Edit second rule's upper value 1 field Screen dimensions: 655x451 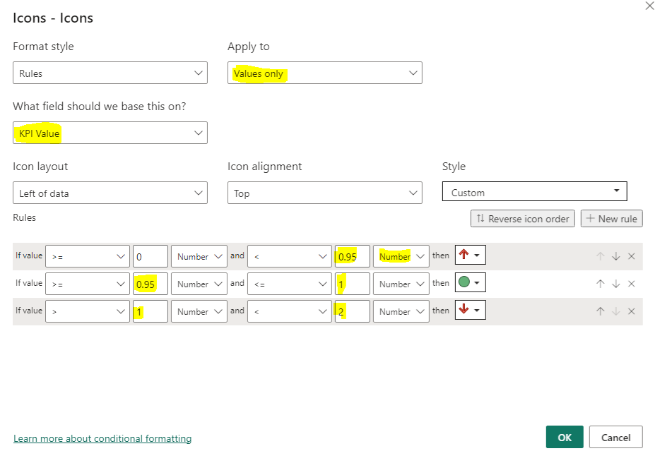click(353, 284)
